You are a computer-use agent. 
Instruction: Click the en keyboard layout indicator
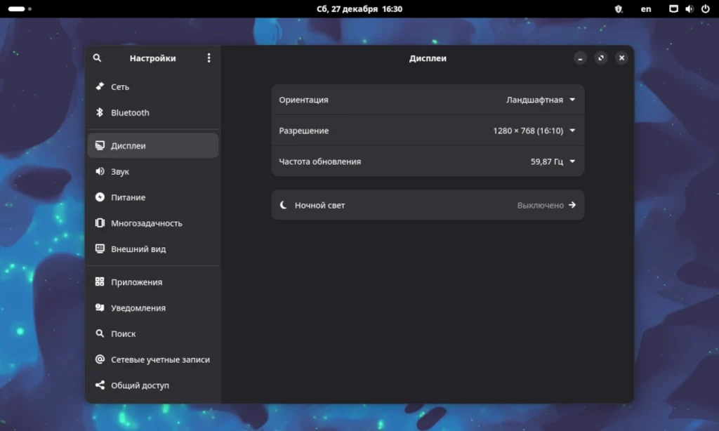click(x=646, y=8)
